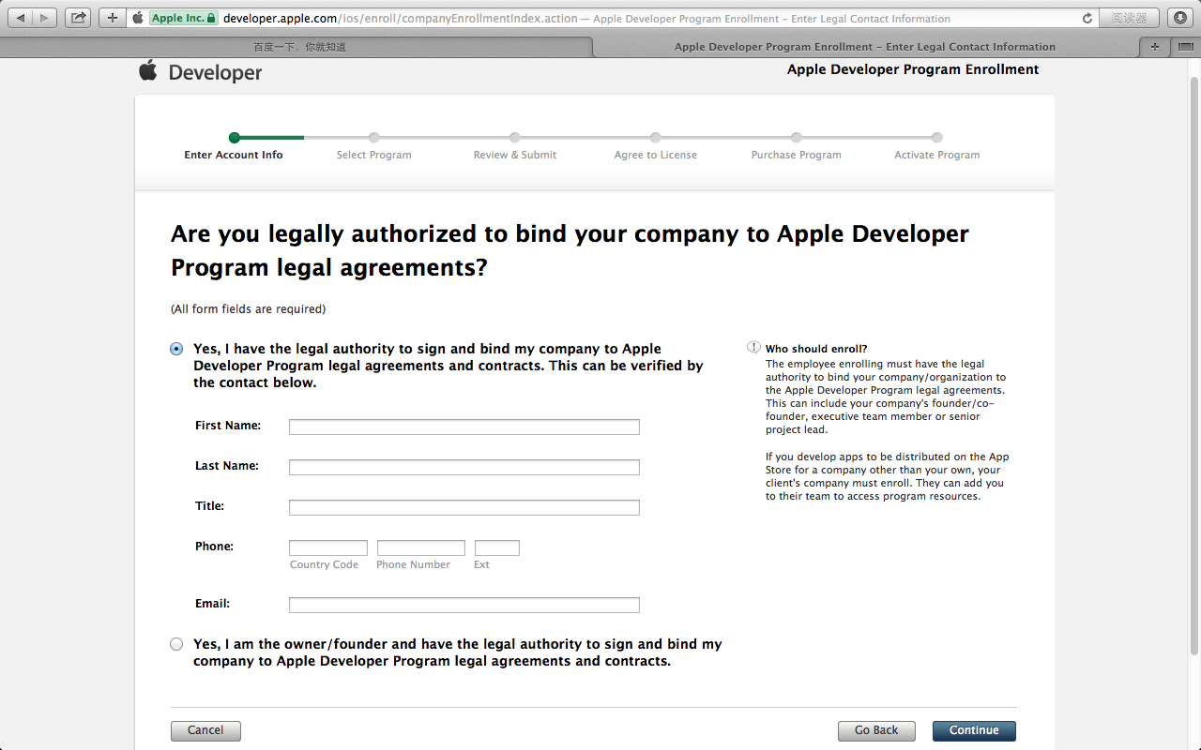Image resolution: width=1201 pixels, height=750 pixels.
Task: Click the plus add-bookmark toolbar button
Action: [x=113, y=18]
